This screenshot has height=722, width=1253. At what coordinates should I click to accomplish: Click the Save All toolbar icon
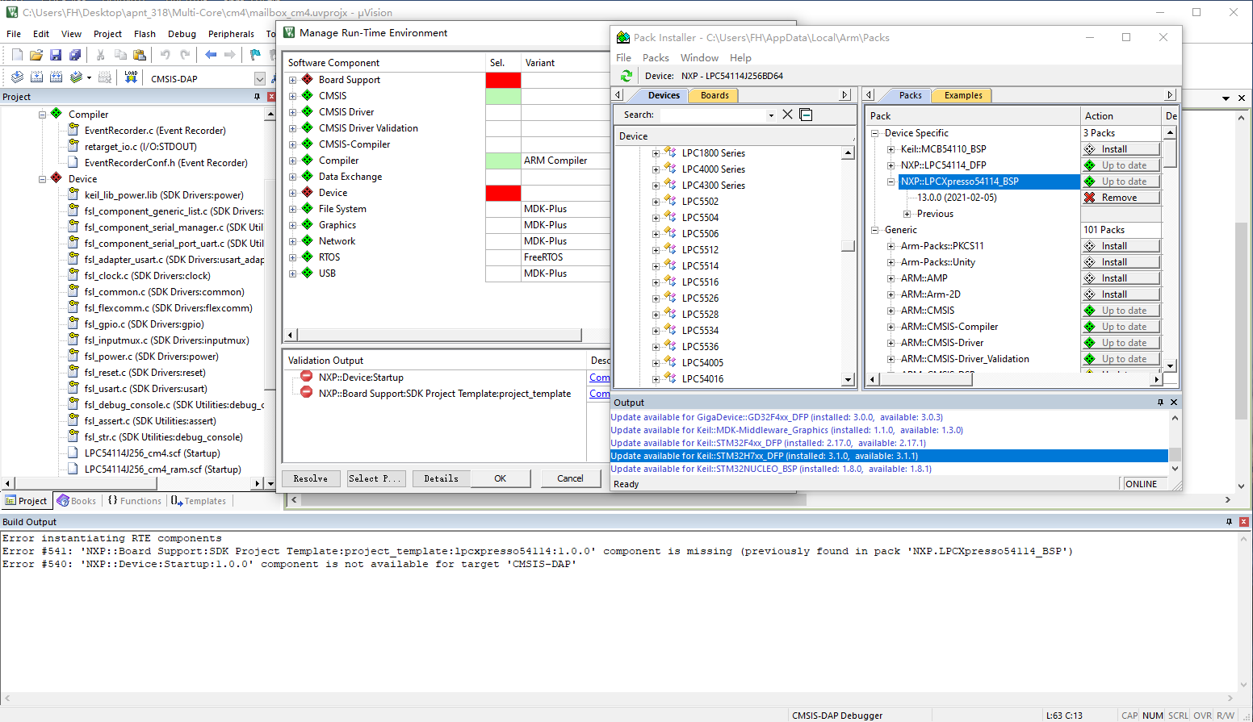click(75, 55)
